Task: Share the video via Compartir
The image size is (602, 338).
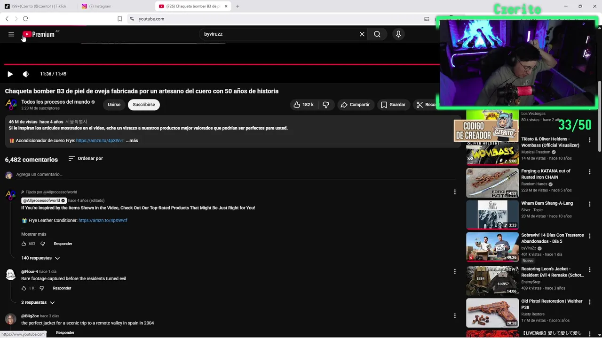Action: coord(356,105)
